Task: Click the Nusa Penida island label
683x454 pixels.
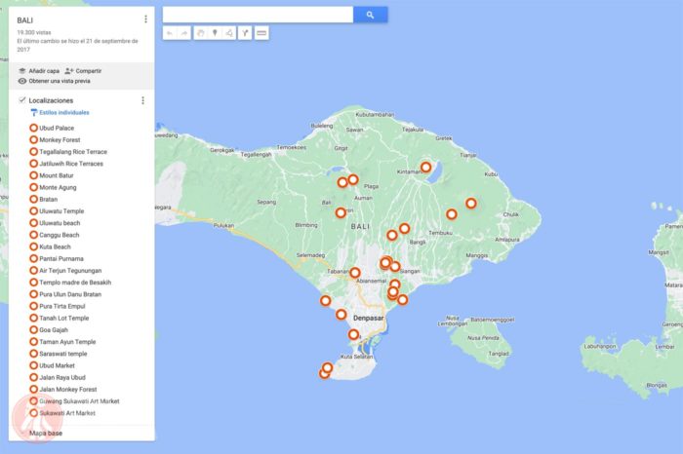Action: point(483,338)
